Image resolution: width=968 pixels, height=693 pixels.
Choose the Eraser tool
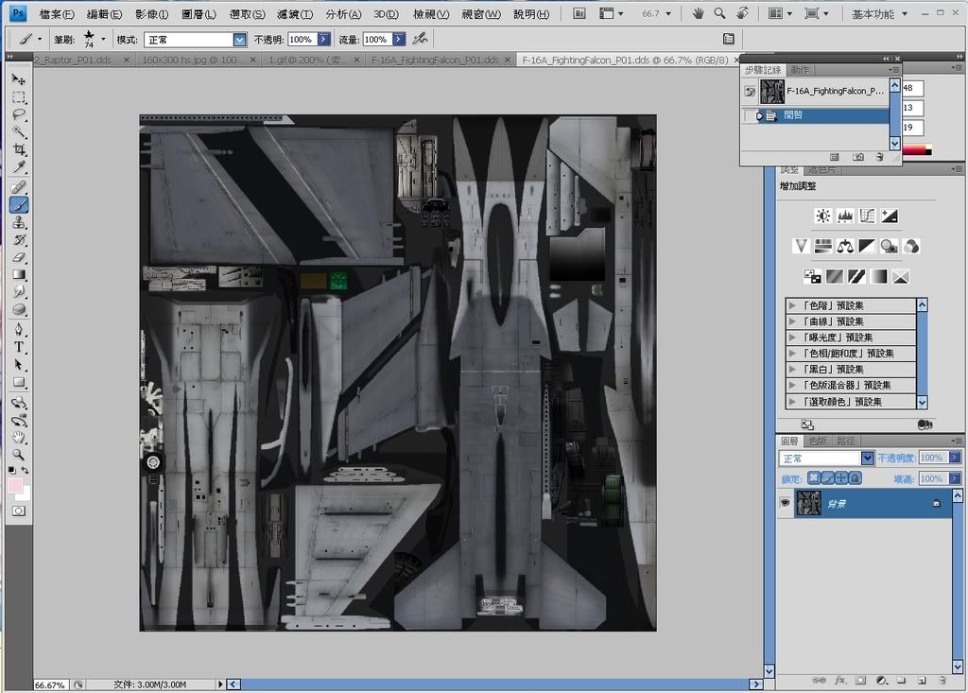point(19,257)
